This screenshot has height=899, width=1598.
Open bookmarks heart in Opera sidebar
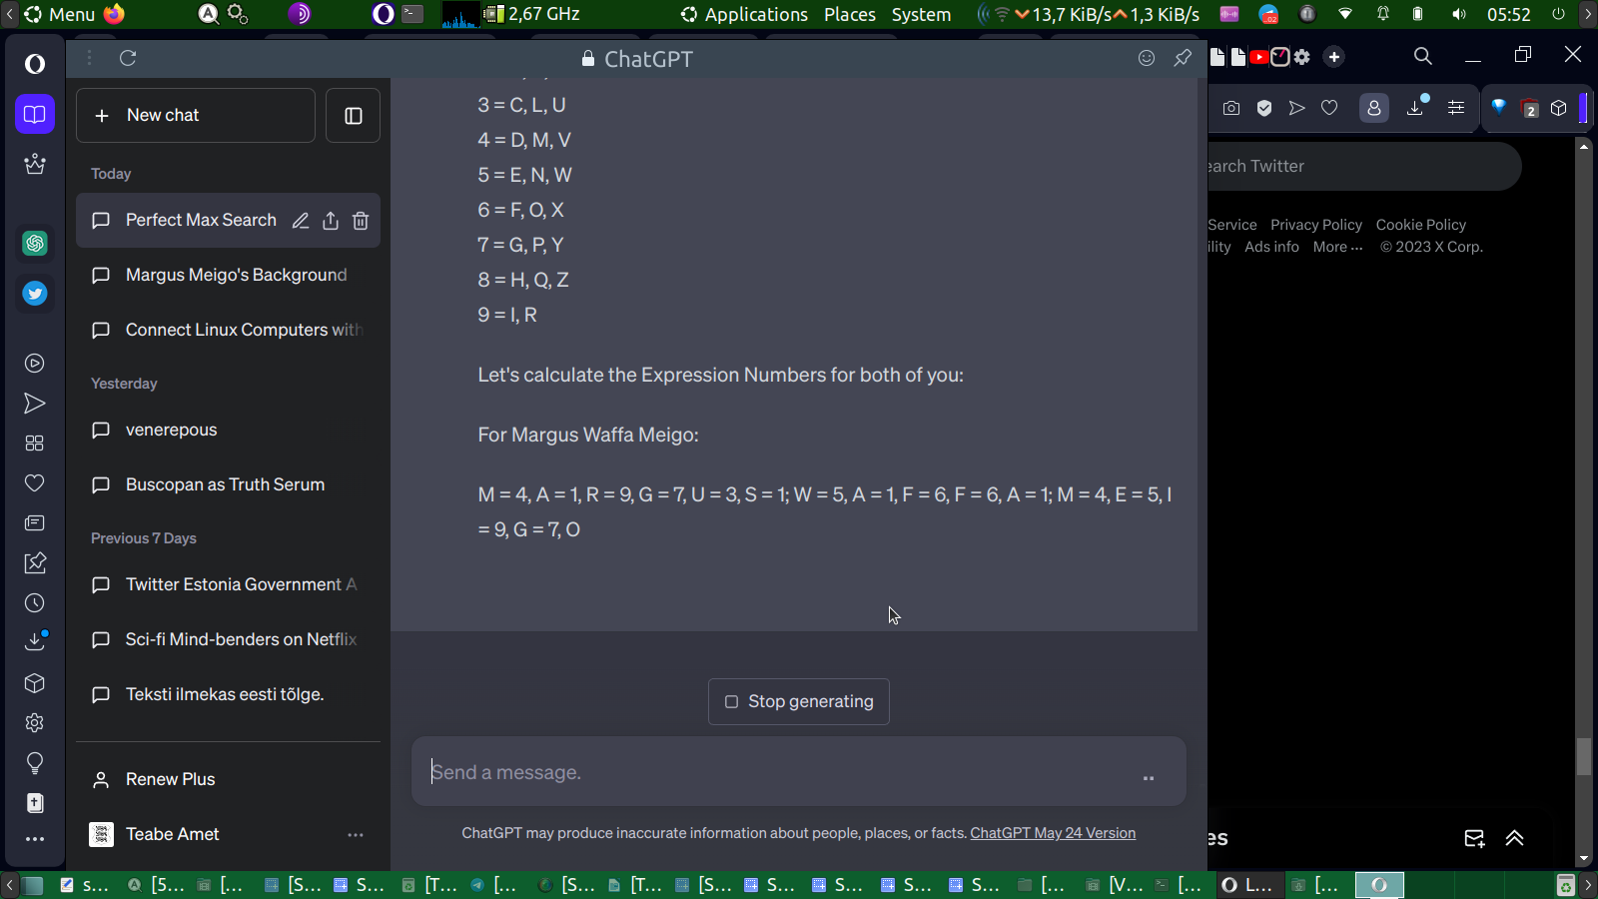click(x=35, y=483)
